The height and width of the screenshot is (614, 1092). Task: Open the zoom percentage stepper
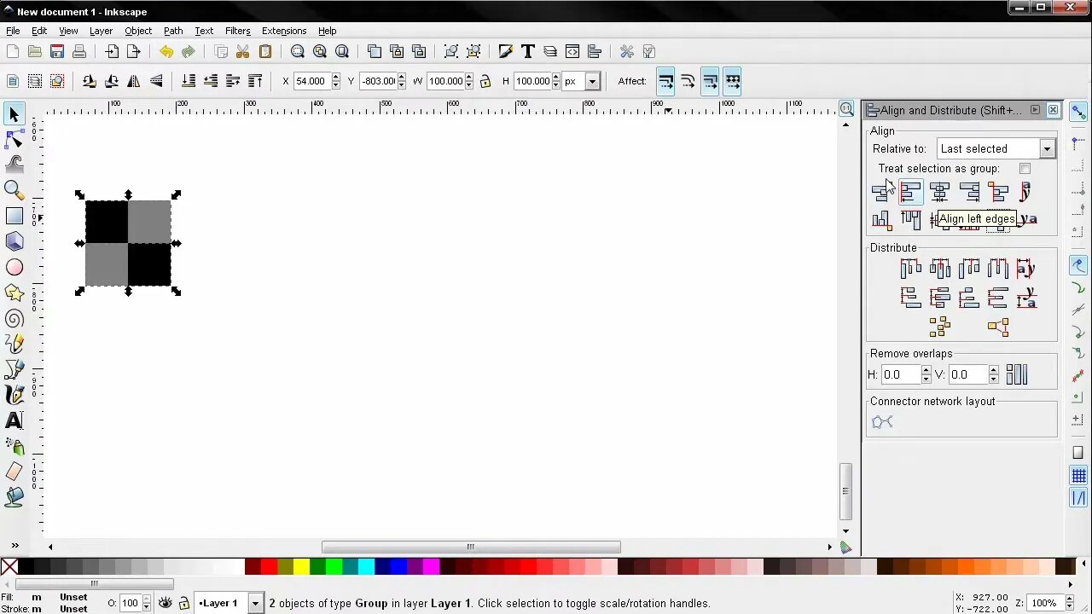1067,603
